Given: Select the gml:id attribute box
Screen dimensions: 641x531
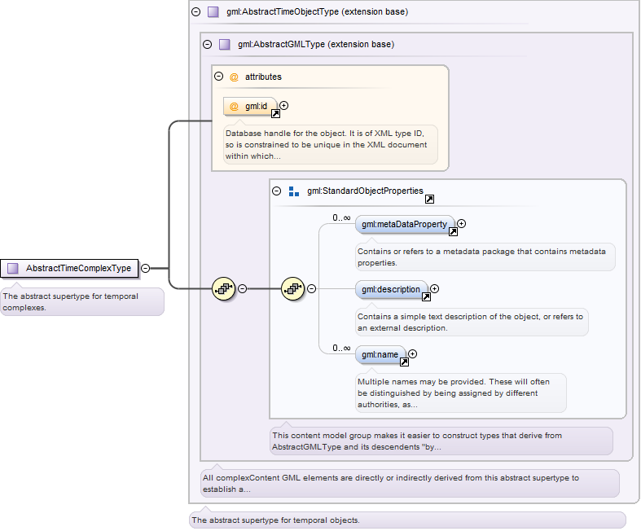Looking at the screenshot, I should (x=250, y=107).
